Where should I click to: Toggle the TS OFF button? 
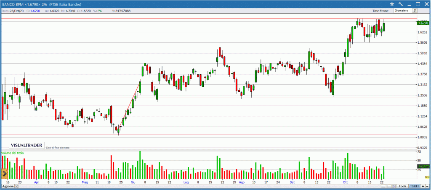tap(415, 186)
